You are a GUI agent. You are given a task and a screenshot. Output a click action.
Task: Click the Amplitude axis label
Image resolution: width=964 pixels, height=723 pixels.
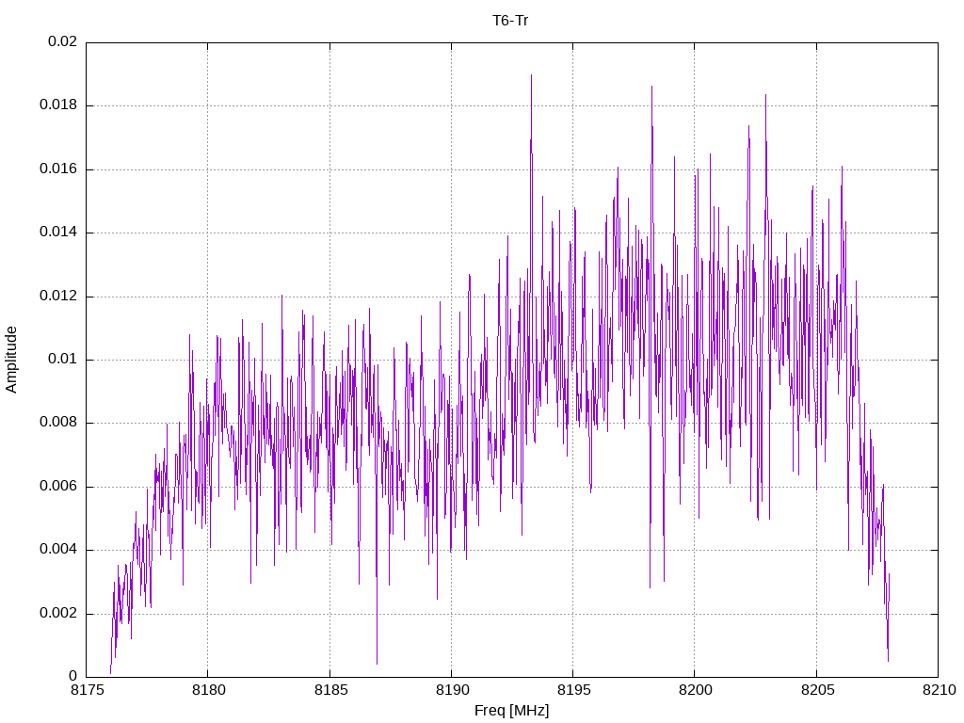(x=11, y=360)
